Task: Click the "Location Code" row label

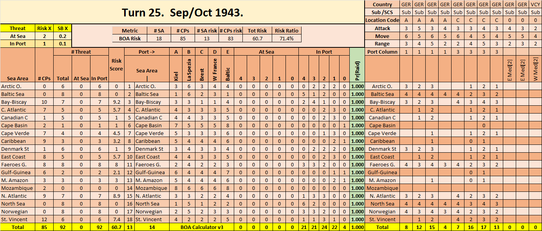Action: coord(382,20)
